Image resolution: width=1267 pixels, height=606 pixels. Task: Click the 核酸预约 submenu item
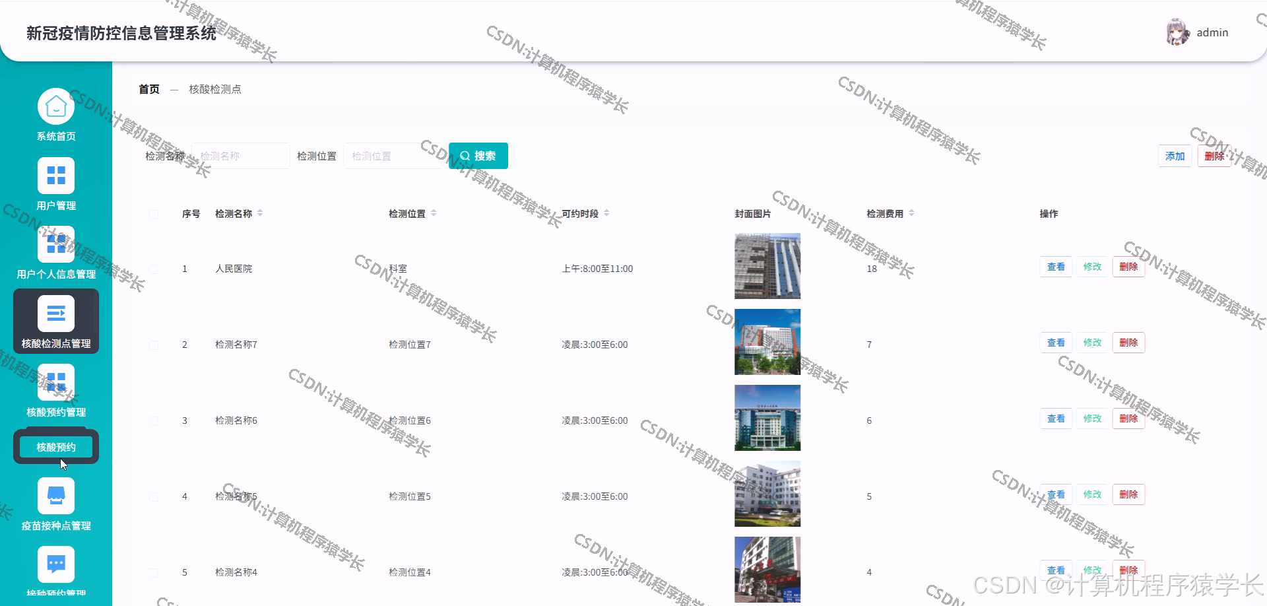click(x=56, y=447)
